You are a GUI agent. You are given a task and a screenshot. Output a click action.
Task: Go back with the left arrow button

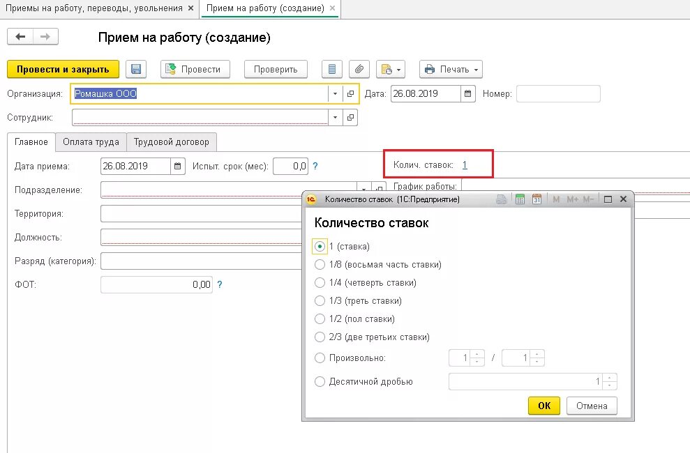20,36
